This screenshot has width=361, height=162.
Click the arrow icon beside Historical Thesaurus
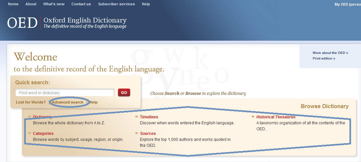point(253,116)
